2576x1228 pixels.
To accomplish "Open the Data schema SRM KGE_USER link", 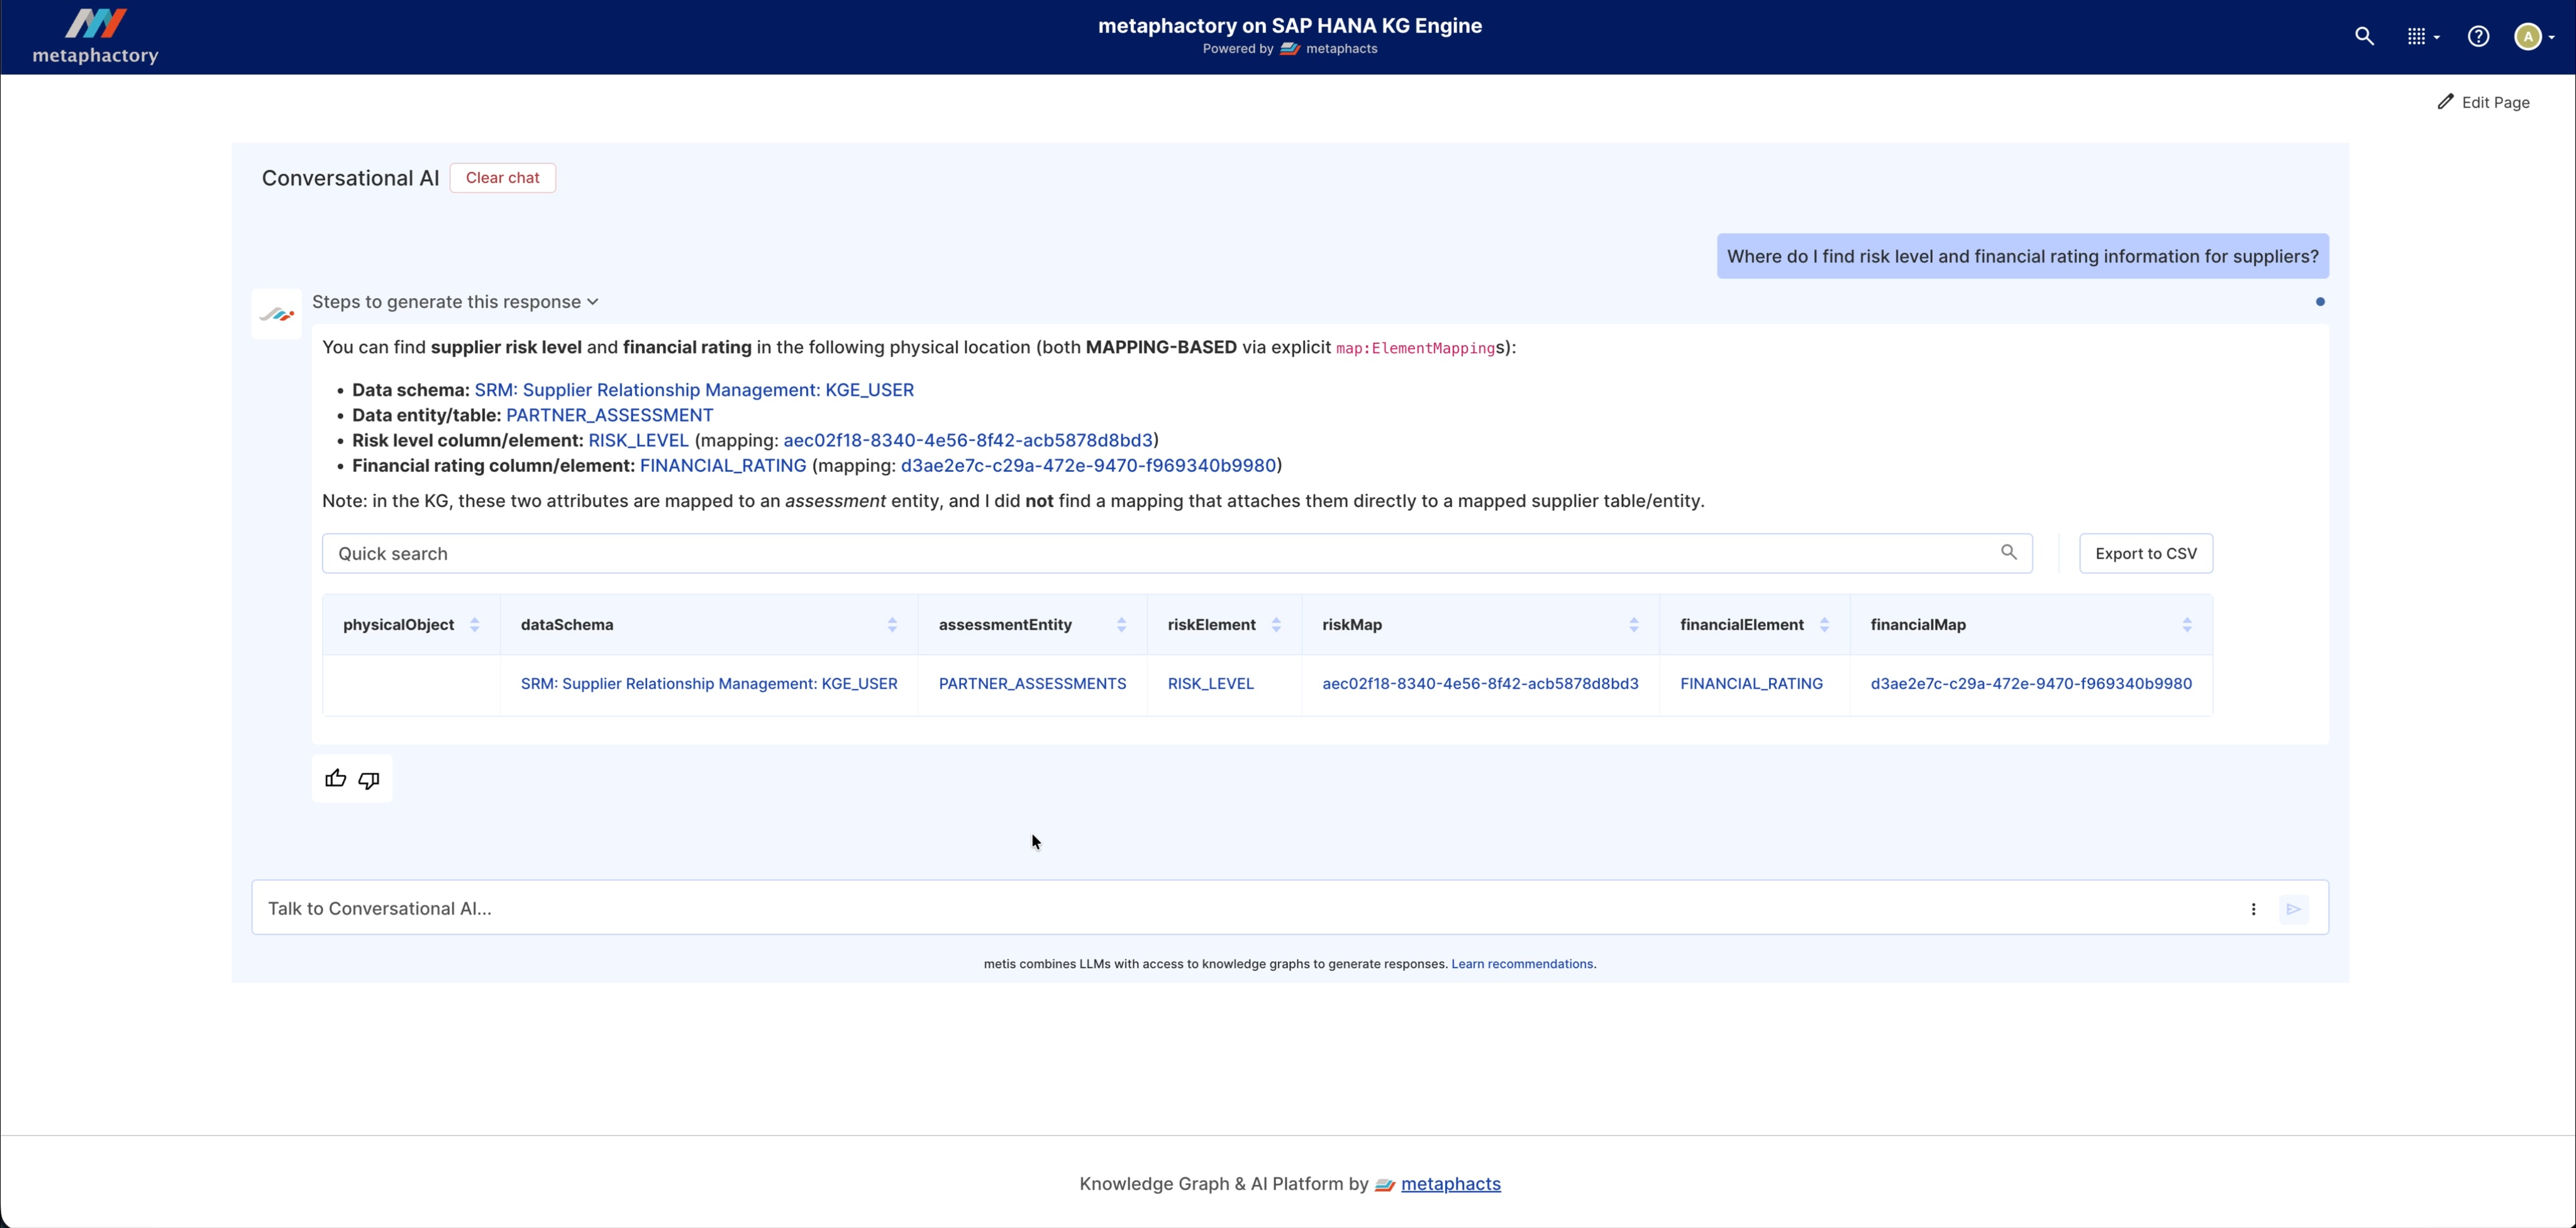I will pos(694,390).
